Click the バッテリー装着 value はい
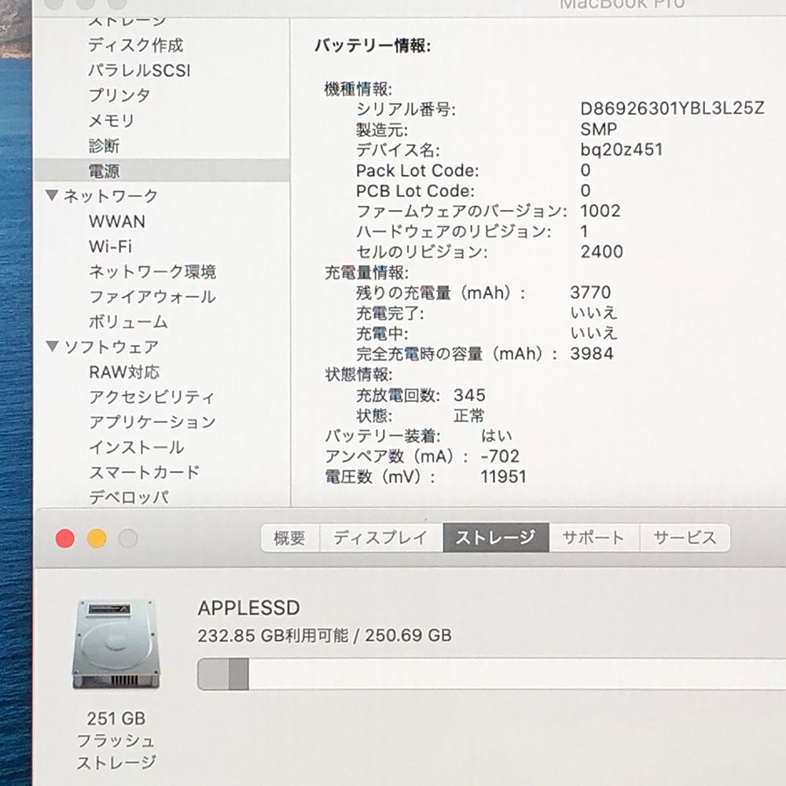Viewport: 786px width, 786px height. (496, 435)
